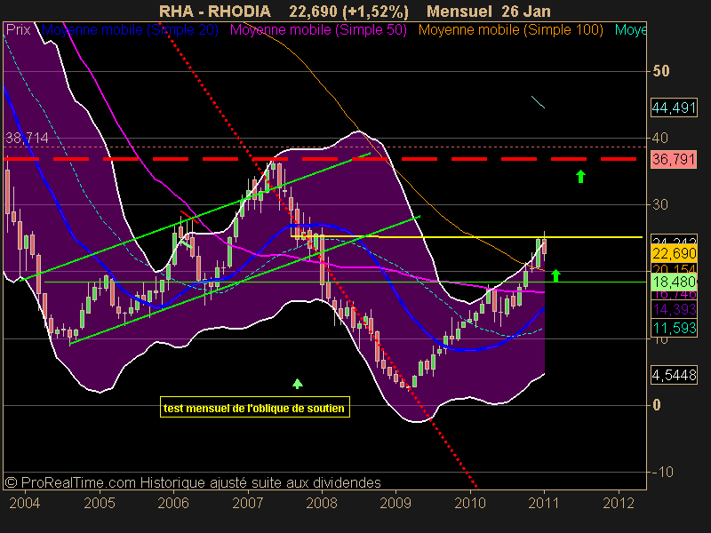711x533 pixels.
Task: Select 'Moyenne mobile (Simple 20)' legend
Action: (x=130, y=30)
